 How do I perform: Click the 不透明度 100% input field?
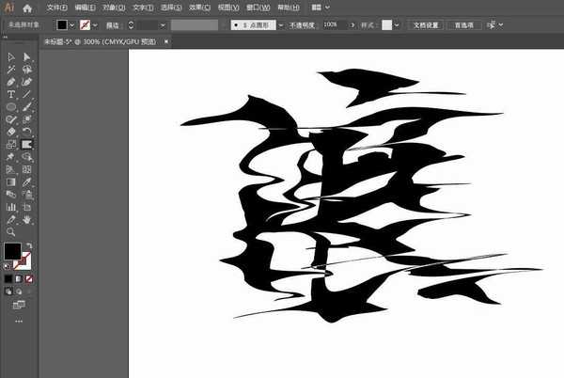tap(332, 24)
